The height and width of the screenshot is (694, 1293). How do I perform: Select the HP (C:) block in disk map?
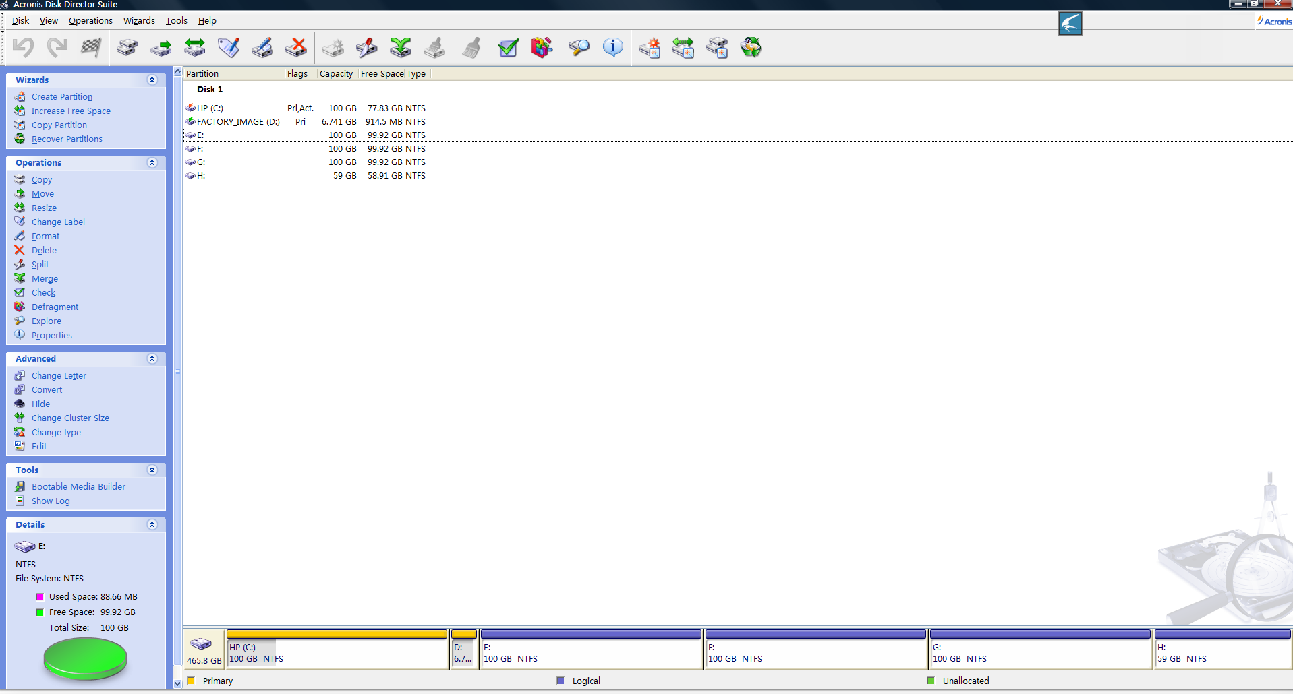[337, 650]
